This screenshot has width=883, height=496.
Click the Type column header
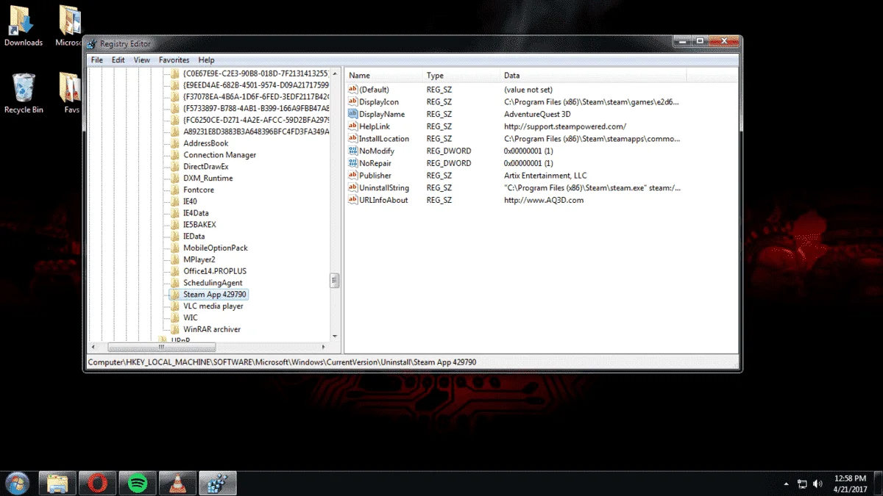[461, 75]
